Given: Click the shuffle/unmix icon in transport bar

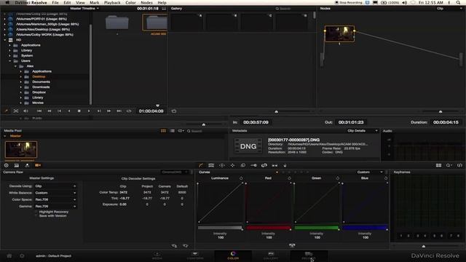Looking at the screenshot, I should point(16,111).
